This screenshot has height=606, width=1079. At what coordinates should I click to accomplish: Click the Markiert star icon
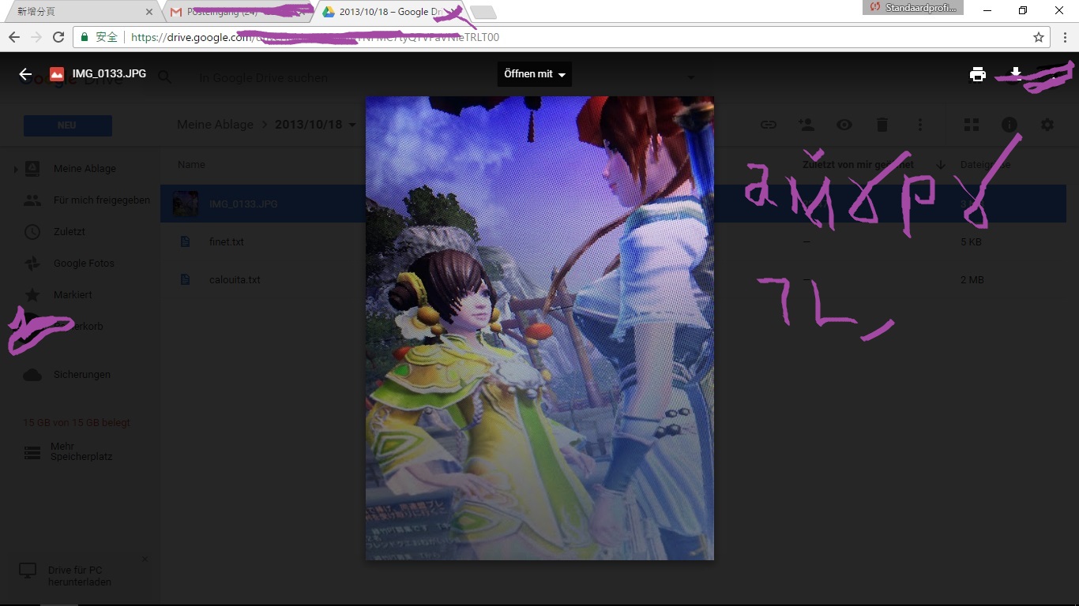click(32, 295)
